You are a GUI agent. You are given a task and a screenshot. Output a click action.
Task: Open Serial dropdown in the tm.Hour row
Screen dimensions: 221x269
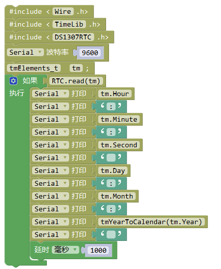(x=50, y=94)
